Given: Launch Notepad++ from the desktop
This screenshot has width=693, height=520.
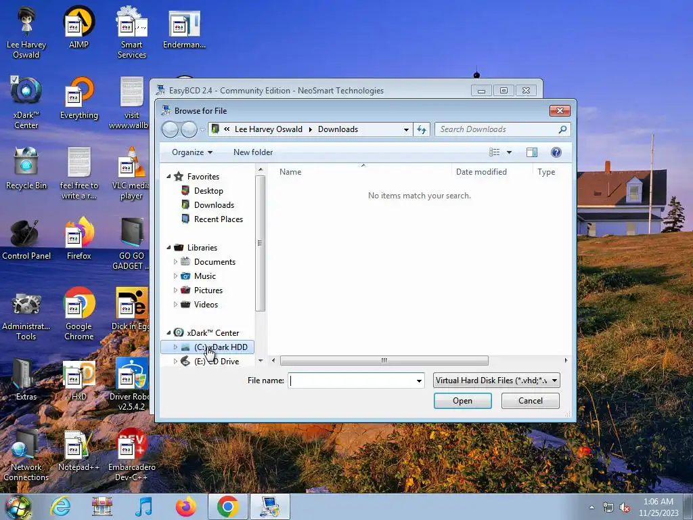Looking at the screenshot, I should [x=79, y=450].
